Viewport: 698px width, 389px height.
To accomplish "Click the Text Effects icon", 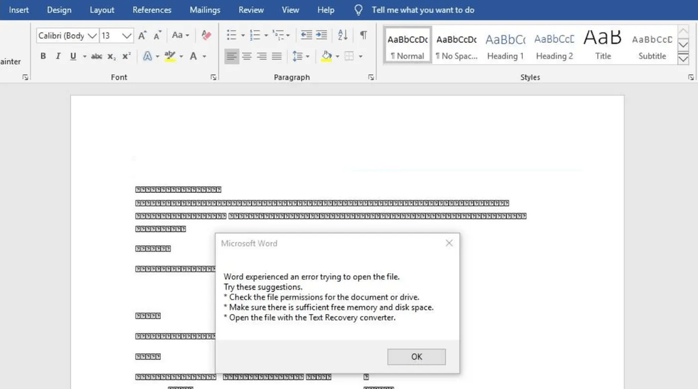I will pyautogui.click(x=147, y=57).
